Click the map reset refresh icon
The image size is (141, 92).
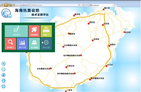pos(4,81)
